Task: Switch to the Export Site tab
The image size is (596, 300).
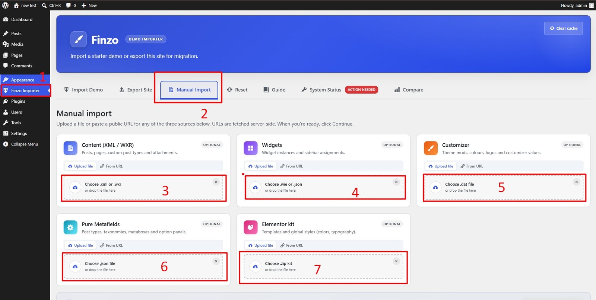Action: pyautogui.click(x=136, y=90)
